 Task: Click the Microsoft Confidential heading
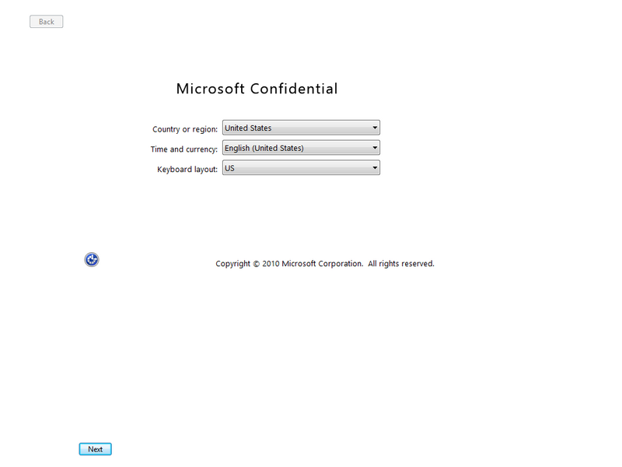(257, 89)
